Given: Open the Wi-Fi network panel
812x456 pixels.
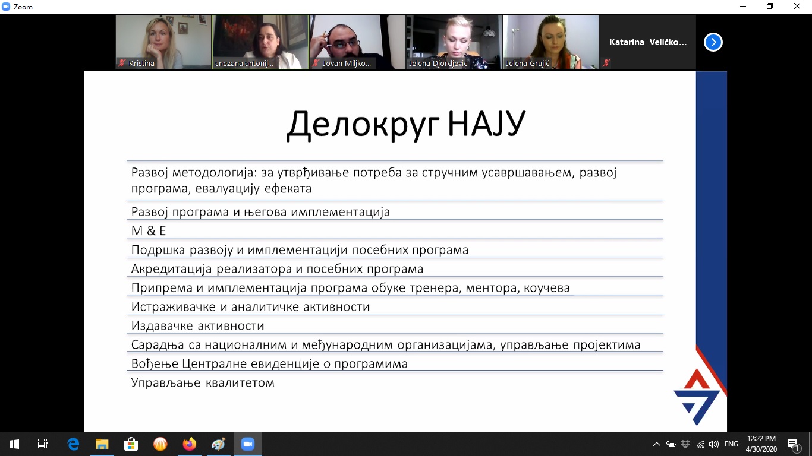Looking at the screenshot, I should tap(700, 444).
